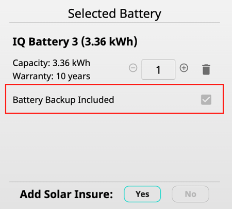
Task: Click the Warranty: 10 years text
Action: (x=52, y=76)
